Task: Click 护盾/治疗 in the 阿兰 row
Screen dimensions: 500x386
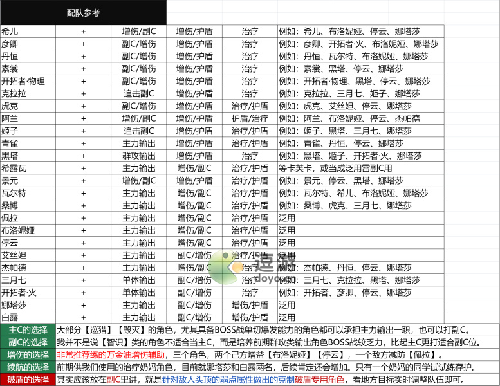Action: point(250,118)
